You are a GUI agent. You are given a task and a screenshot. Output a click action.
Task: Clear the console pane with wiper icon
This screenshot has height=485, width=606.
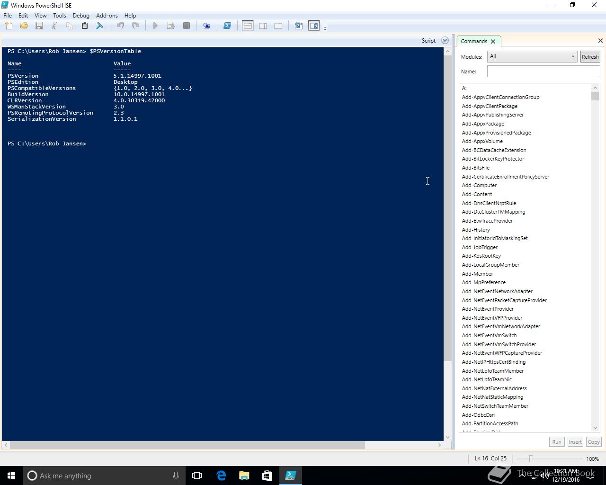click(100, 26)
